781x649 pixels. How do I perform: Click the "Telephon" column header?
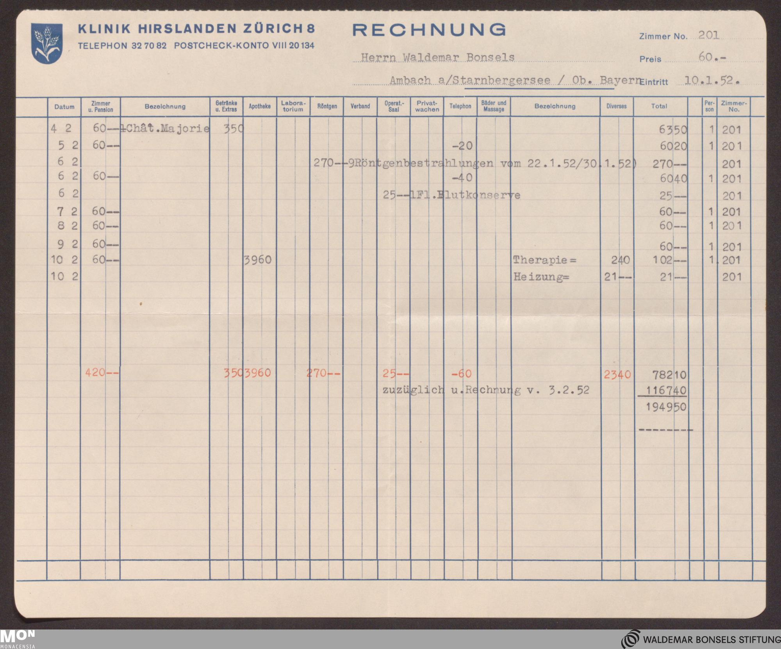[460, 106]
